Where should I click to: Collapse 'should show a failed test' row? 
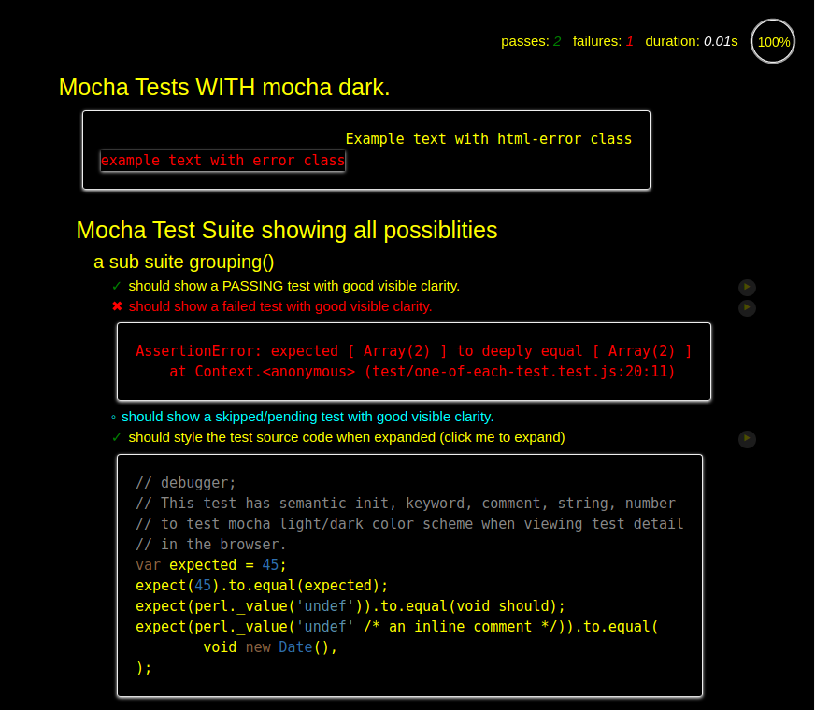point(280,306)
